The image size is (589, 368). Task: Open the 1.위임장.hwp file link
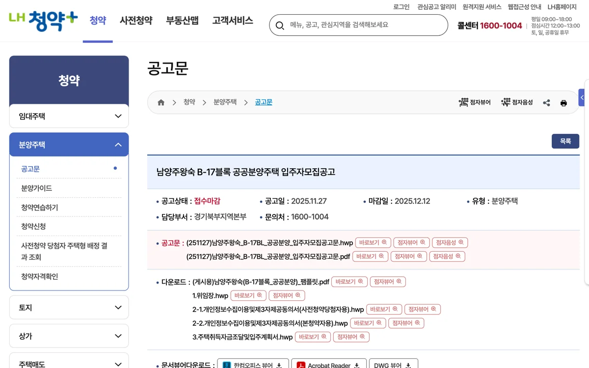point(210,296)
